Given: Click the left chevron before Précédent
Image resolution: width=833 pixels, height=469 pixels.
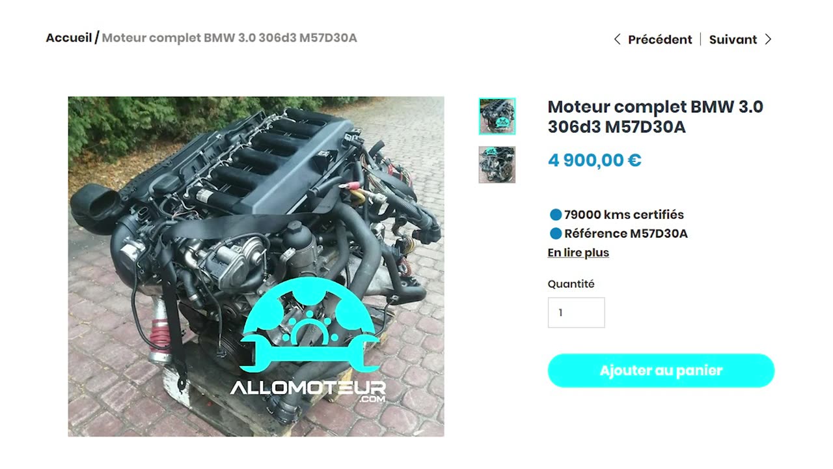Looking at the screenshot, I should click(x=617, y=39).
